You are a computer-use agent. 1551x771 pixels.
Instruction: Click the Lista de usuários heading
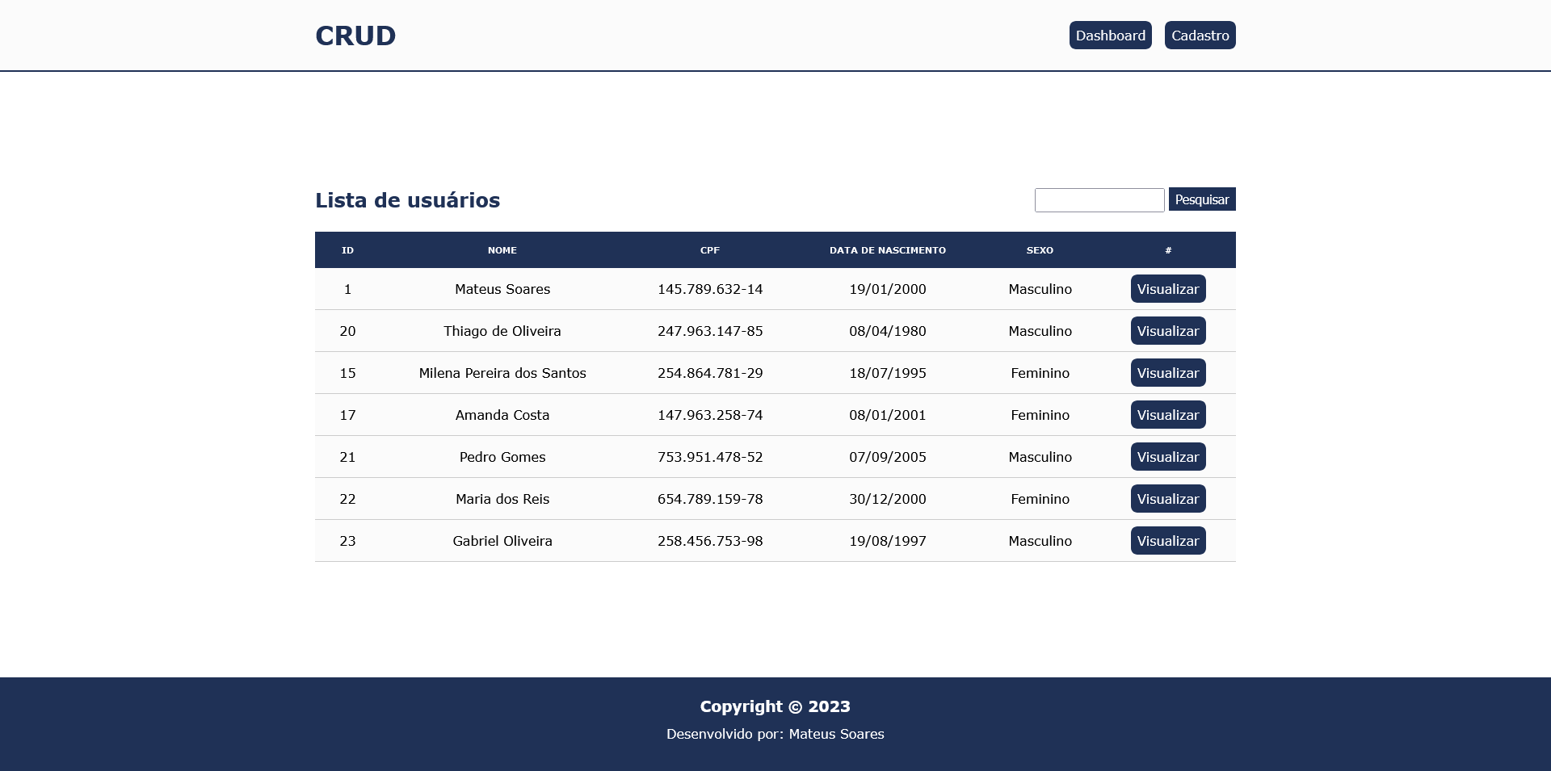(408, 200)
